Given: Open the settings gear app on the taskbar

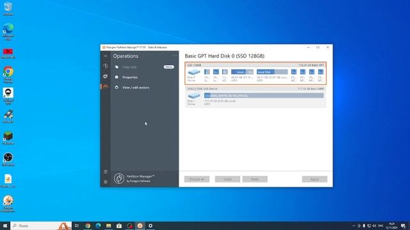Looking at the screenshot, I should pyautogui.click(x=151, y=226).
